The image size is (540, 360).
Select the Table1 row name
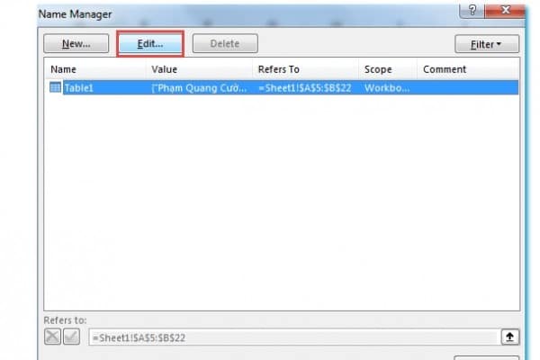(x=79, y=88)
